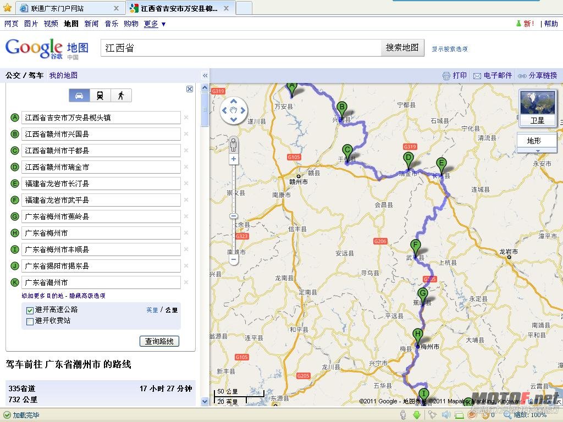
Task: Uncheck the 避开高速公路 checkbox
Action: click(x=30, y=310)
